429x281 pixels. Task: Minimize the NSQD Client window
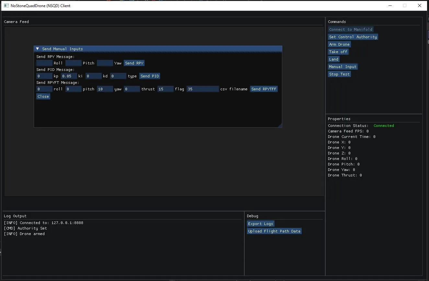coord(390,6)
